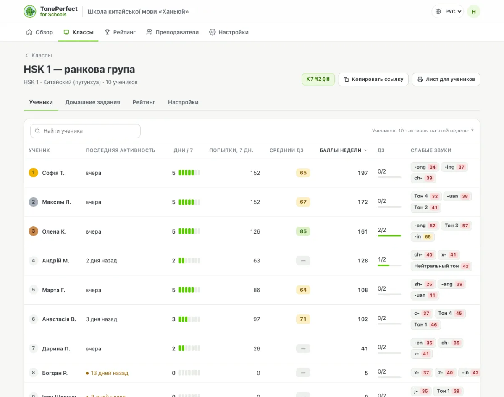Click rank 7 badge for Дарина П.
This screenshot has width=504, height=397.
coord(34,348)
